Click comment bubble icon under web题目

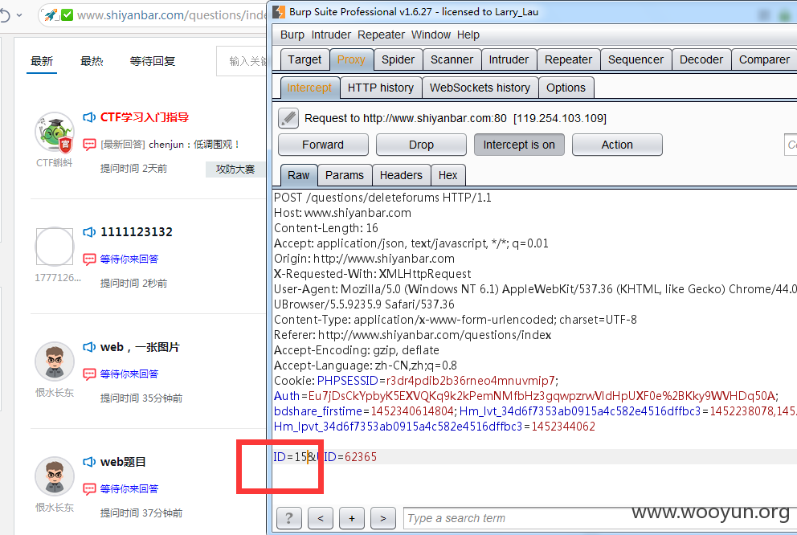[x=89, y=489]
